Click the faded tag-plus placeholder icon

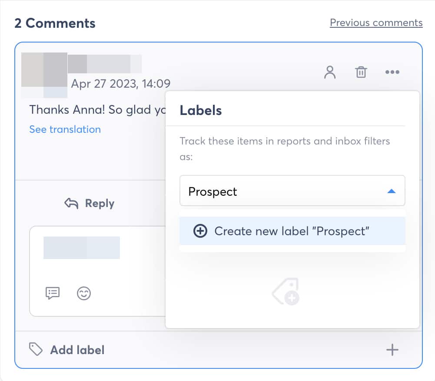point(286,292)
